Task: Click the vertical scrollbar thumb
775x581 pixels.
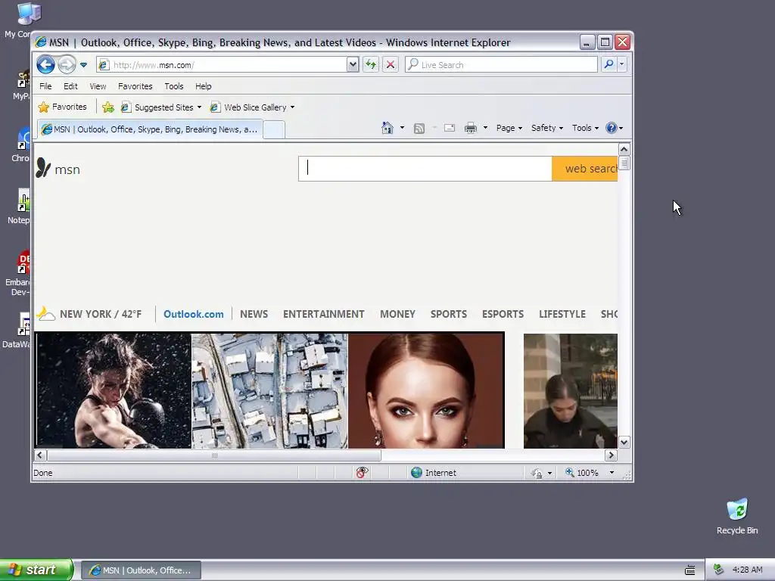Action: click(624, 163)
